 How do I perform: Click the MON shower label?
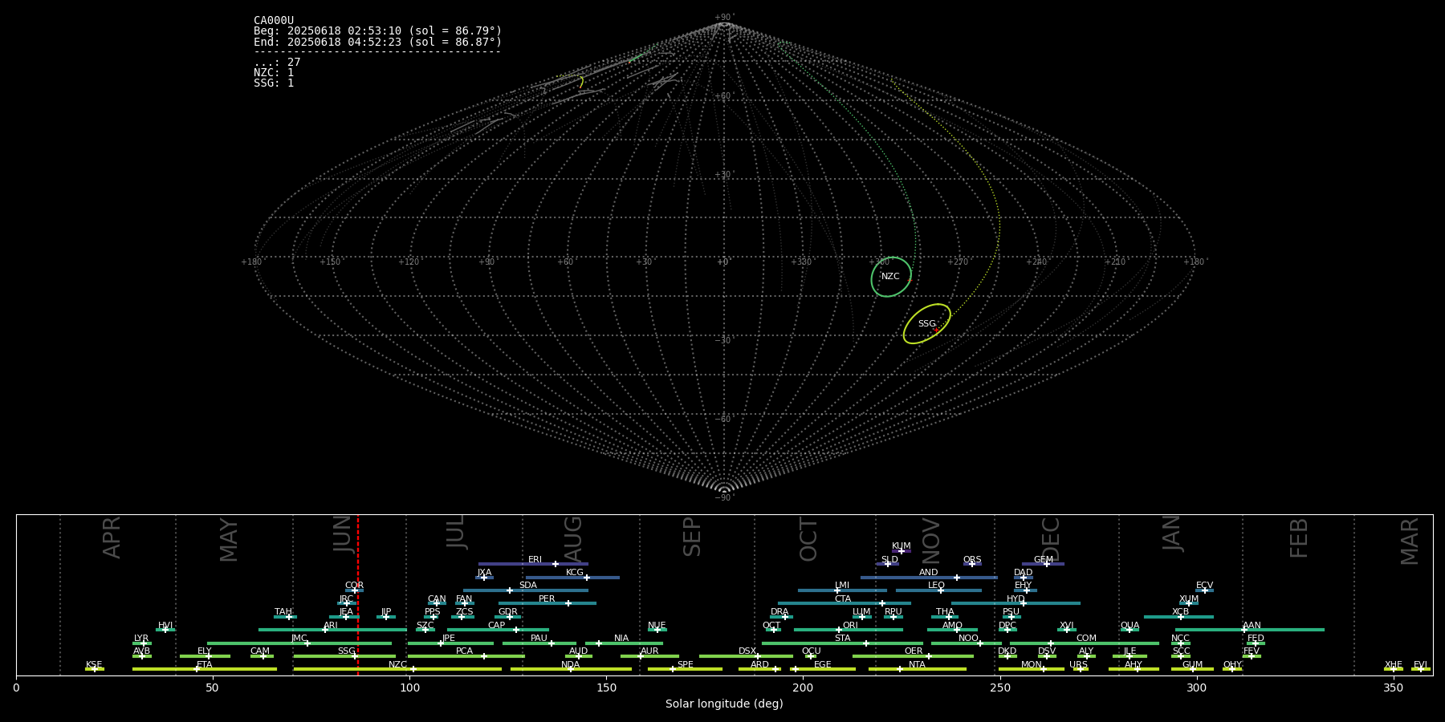[1031, 665]
